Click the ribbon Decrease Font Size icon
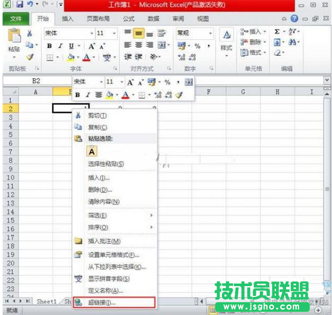332x315 pixels. pyautogui.click(x=103, y=46)
